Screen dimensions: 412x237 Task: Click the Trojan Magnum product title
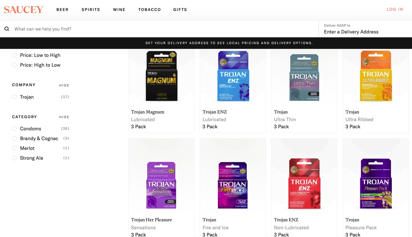148,112
